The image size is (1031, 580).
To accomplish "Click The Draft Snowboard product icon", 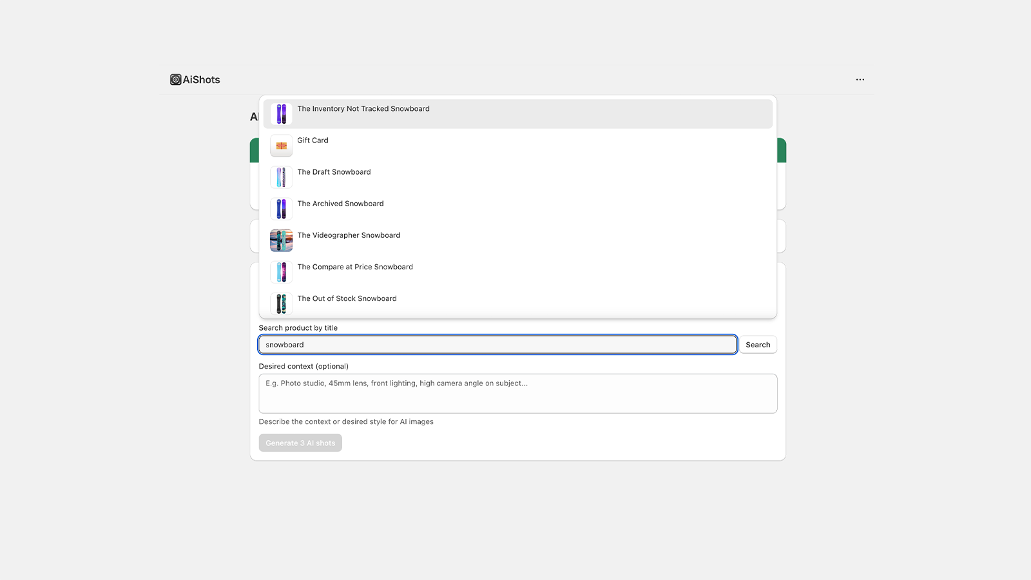I will [x=281, y=177].
